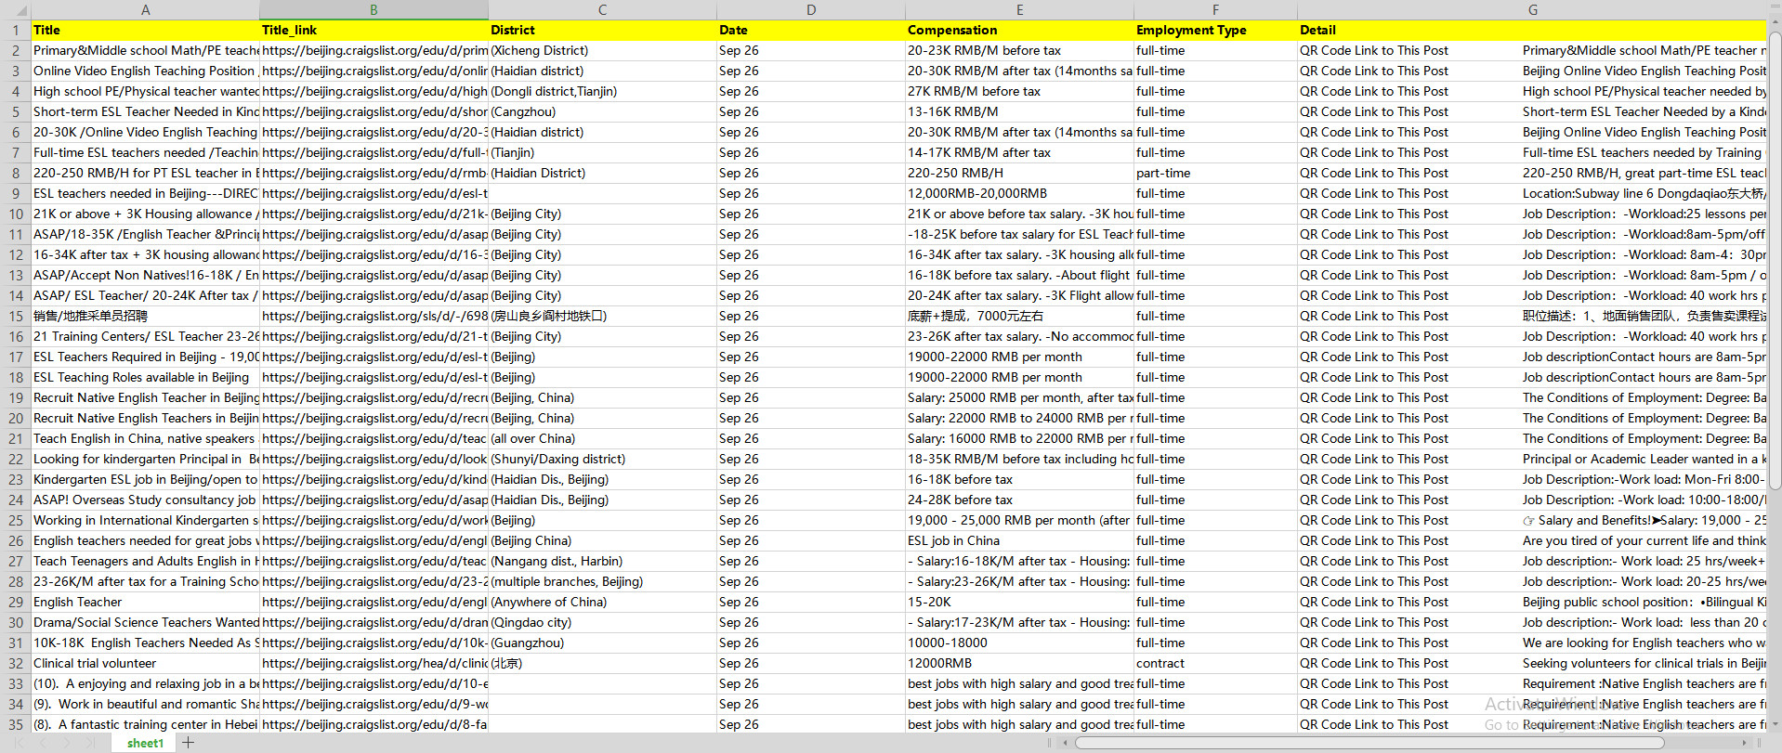Select row 24 header

[x=16, y=500]
